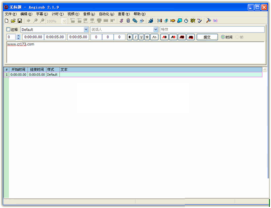Image resolution: width=271 pixels, height=208 pixels.
Task: Open the Styles Manager toolbar icon
Action: coord(121,21)
